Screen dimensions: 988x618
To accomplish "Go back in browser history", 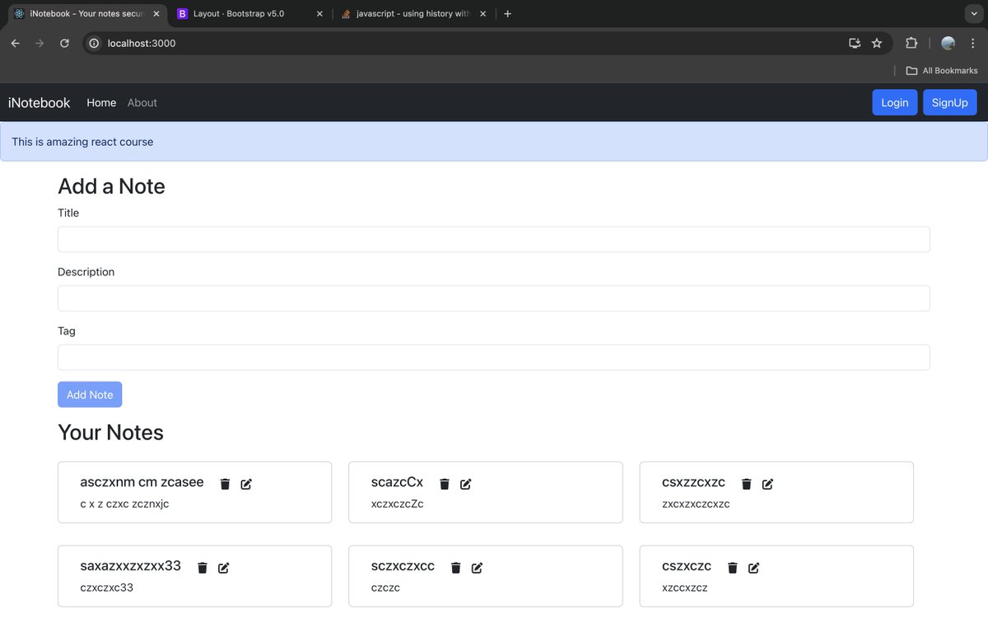I will coord(15,43).
